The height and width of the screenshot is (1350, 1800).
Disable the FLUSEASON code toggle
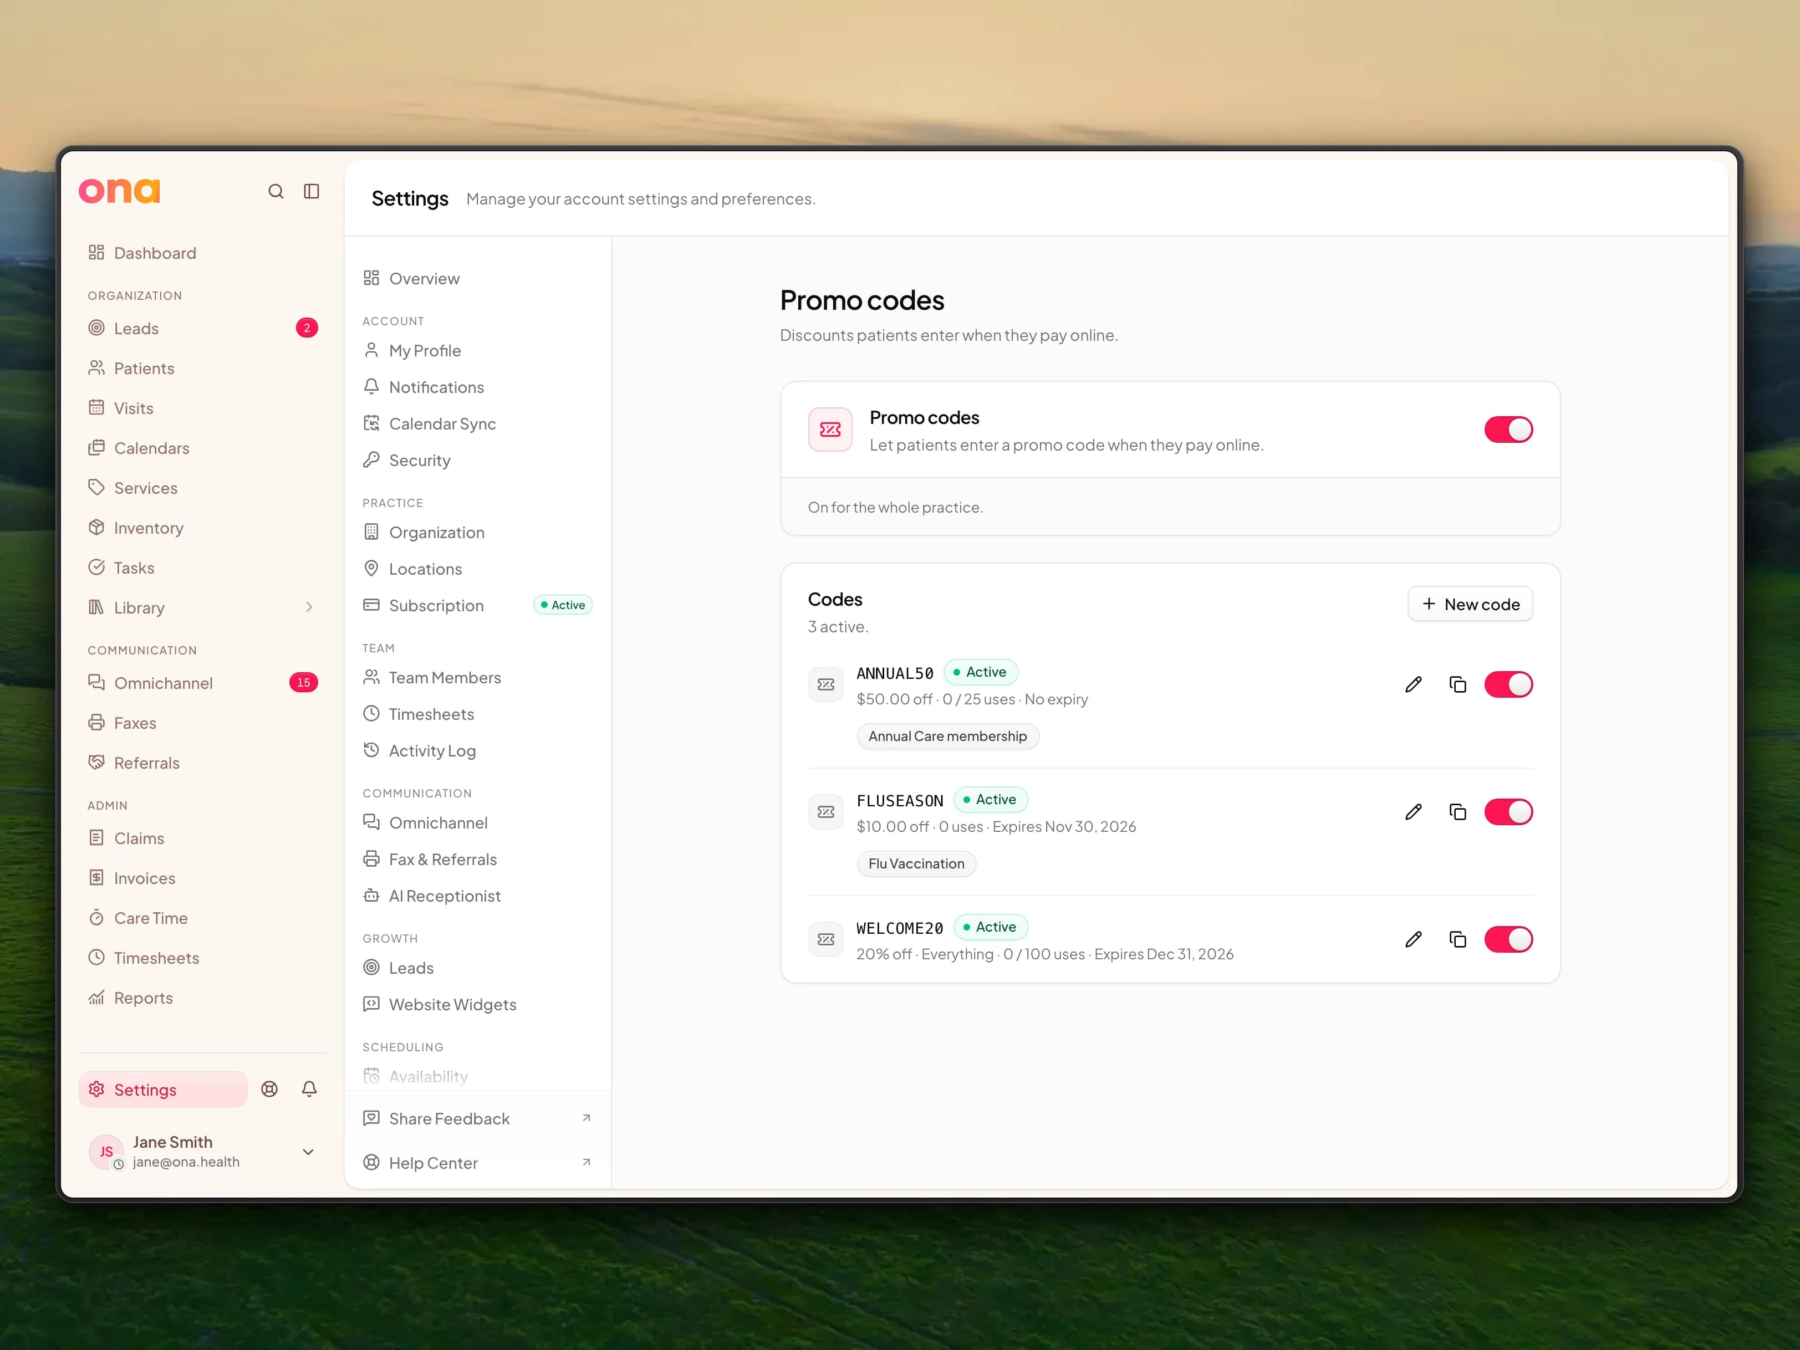pyautogui.click(x=1508, y=812)
